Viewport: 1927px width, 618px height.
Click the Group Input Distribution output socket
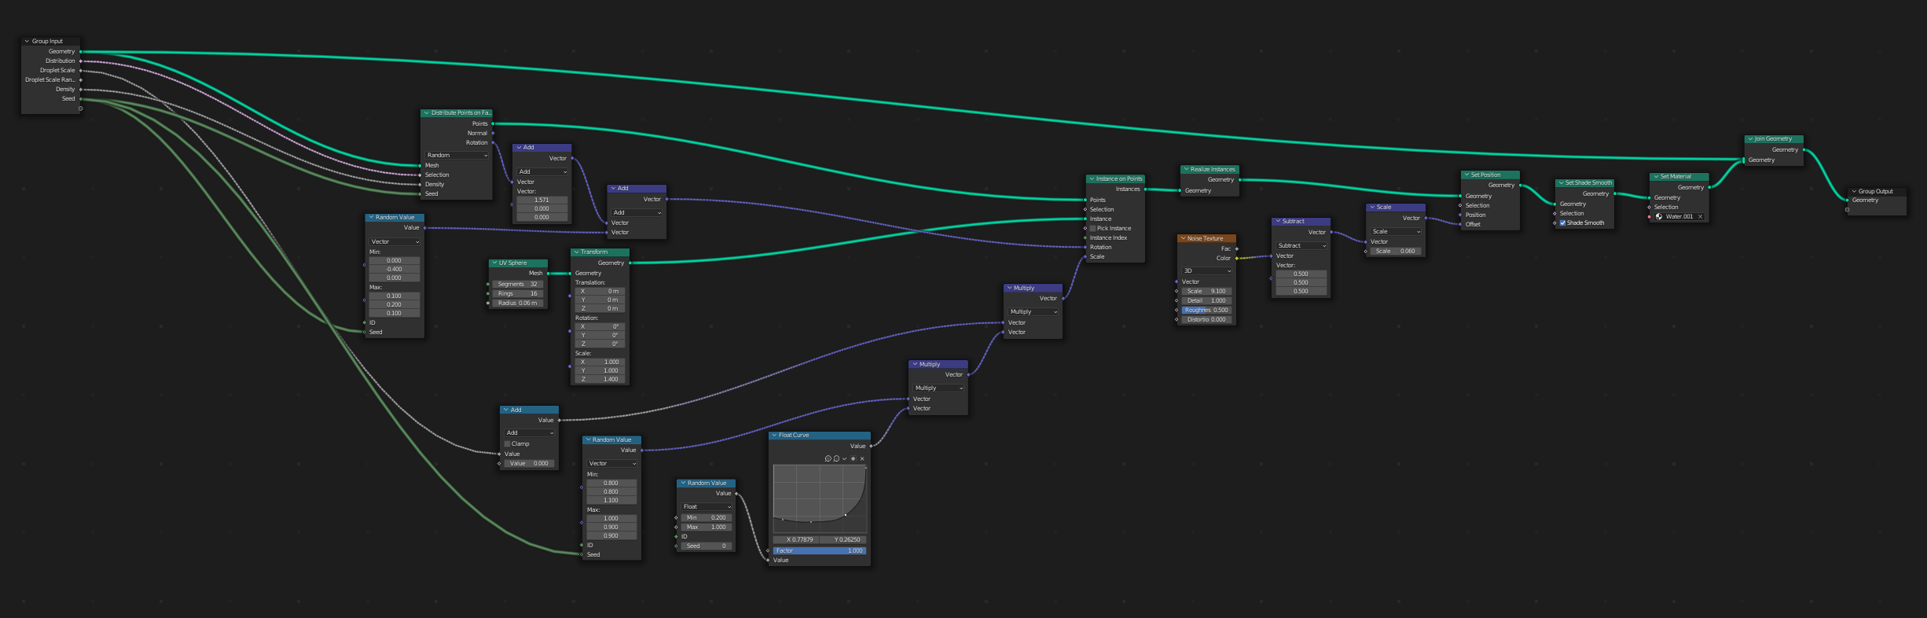[81, 61]
